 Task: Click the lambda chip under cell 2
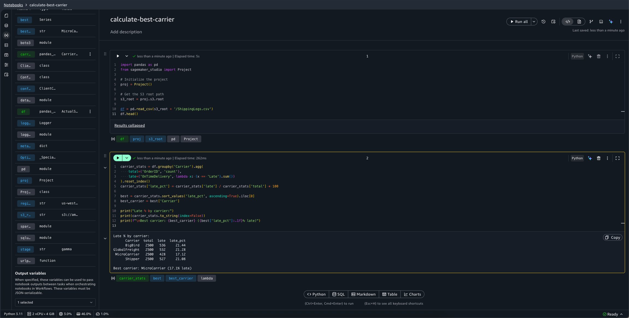[207, 278]
